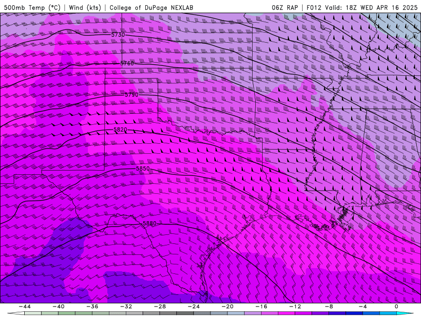
Task: Click the 5790 height contour label
Action: (x=132, y=95)
